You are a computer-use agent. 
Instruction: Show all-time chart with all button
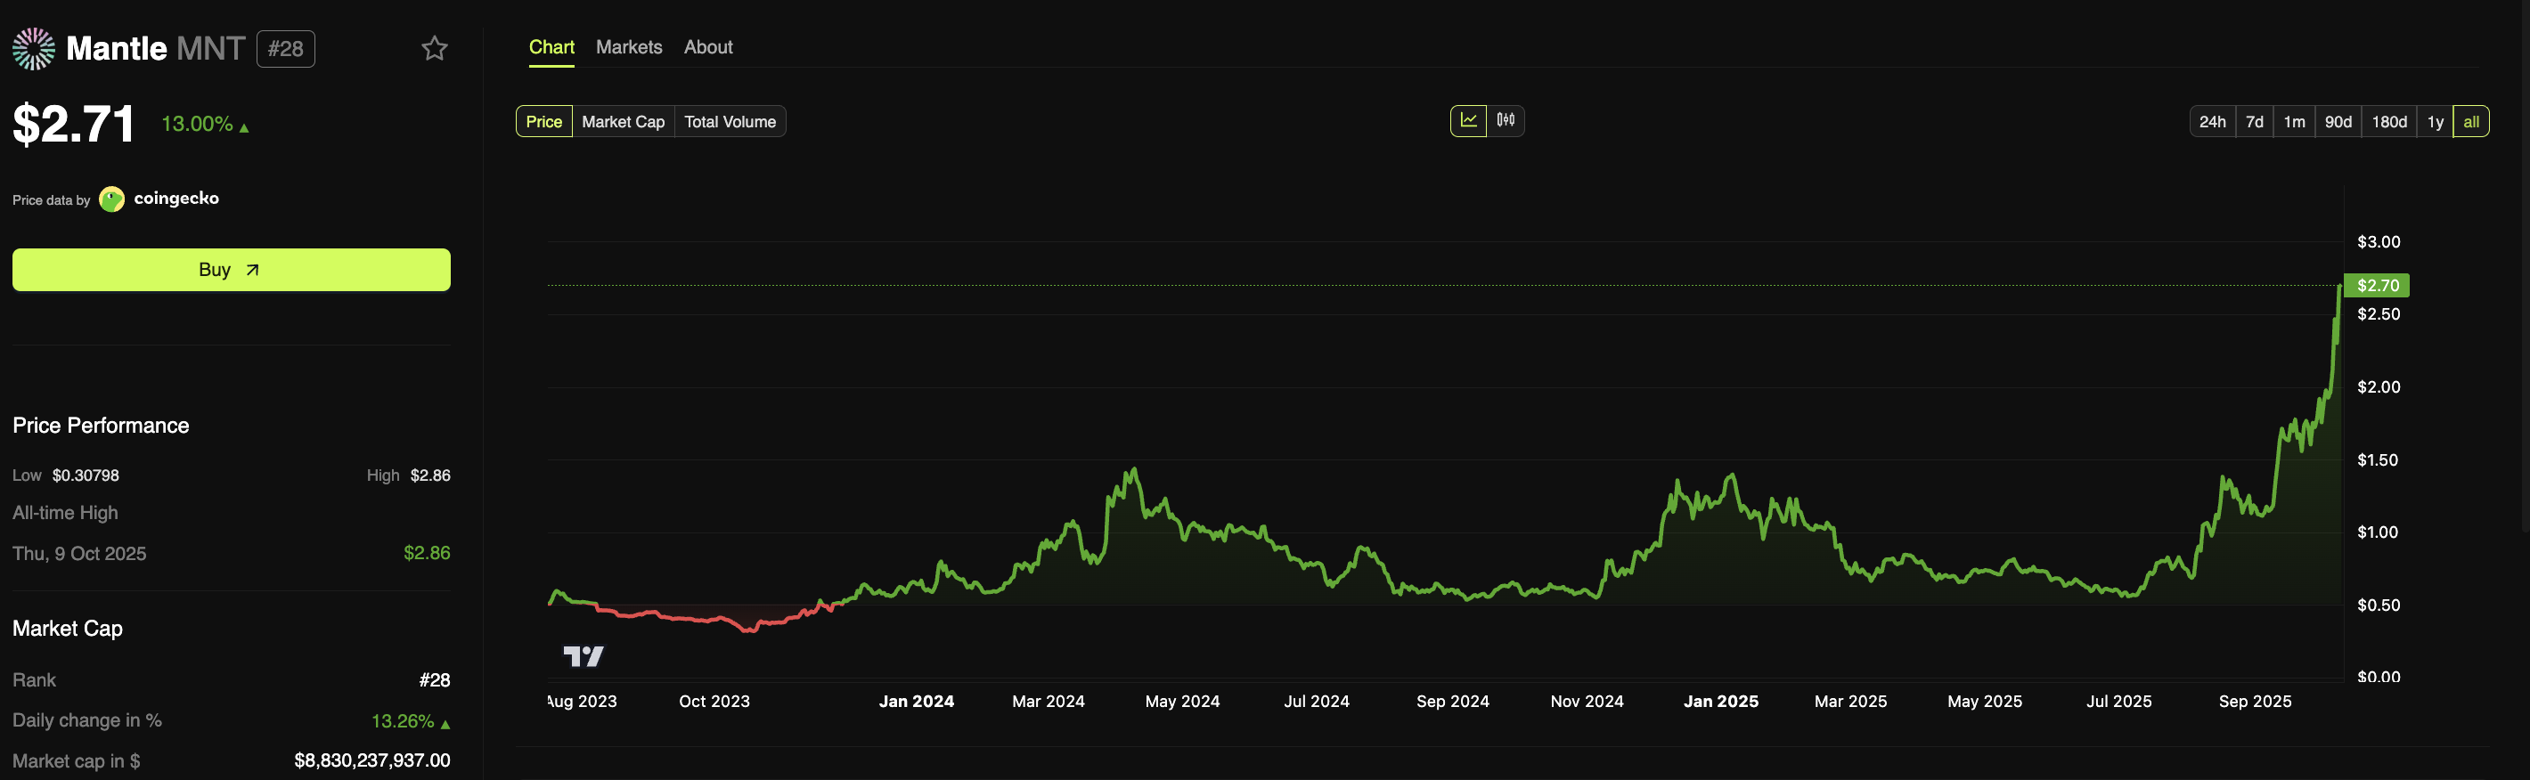2470,122
